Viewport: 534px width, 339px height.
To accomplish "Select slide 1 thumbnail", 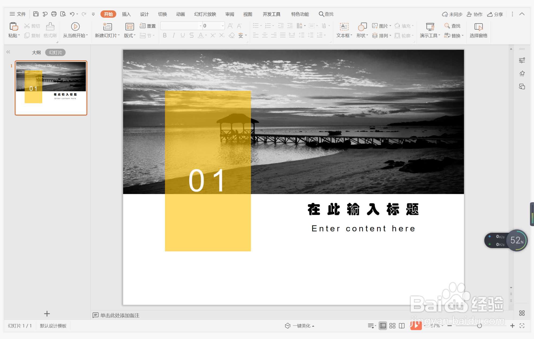I will coord(51,88).
